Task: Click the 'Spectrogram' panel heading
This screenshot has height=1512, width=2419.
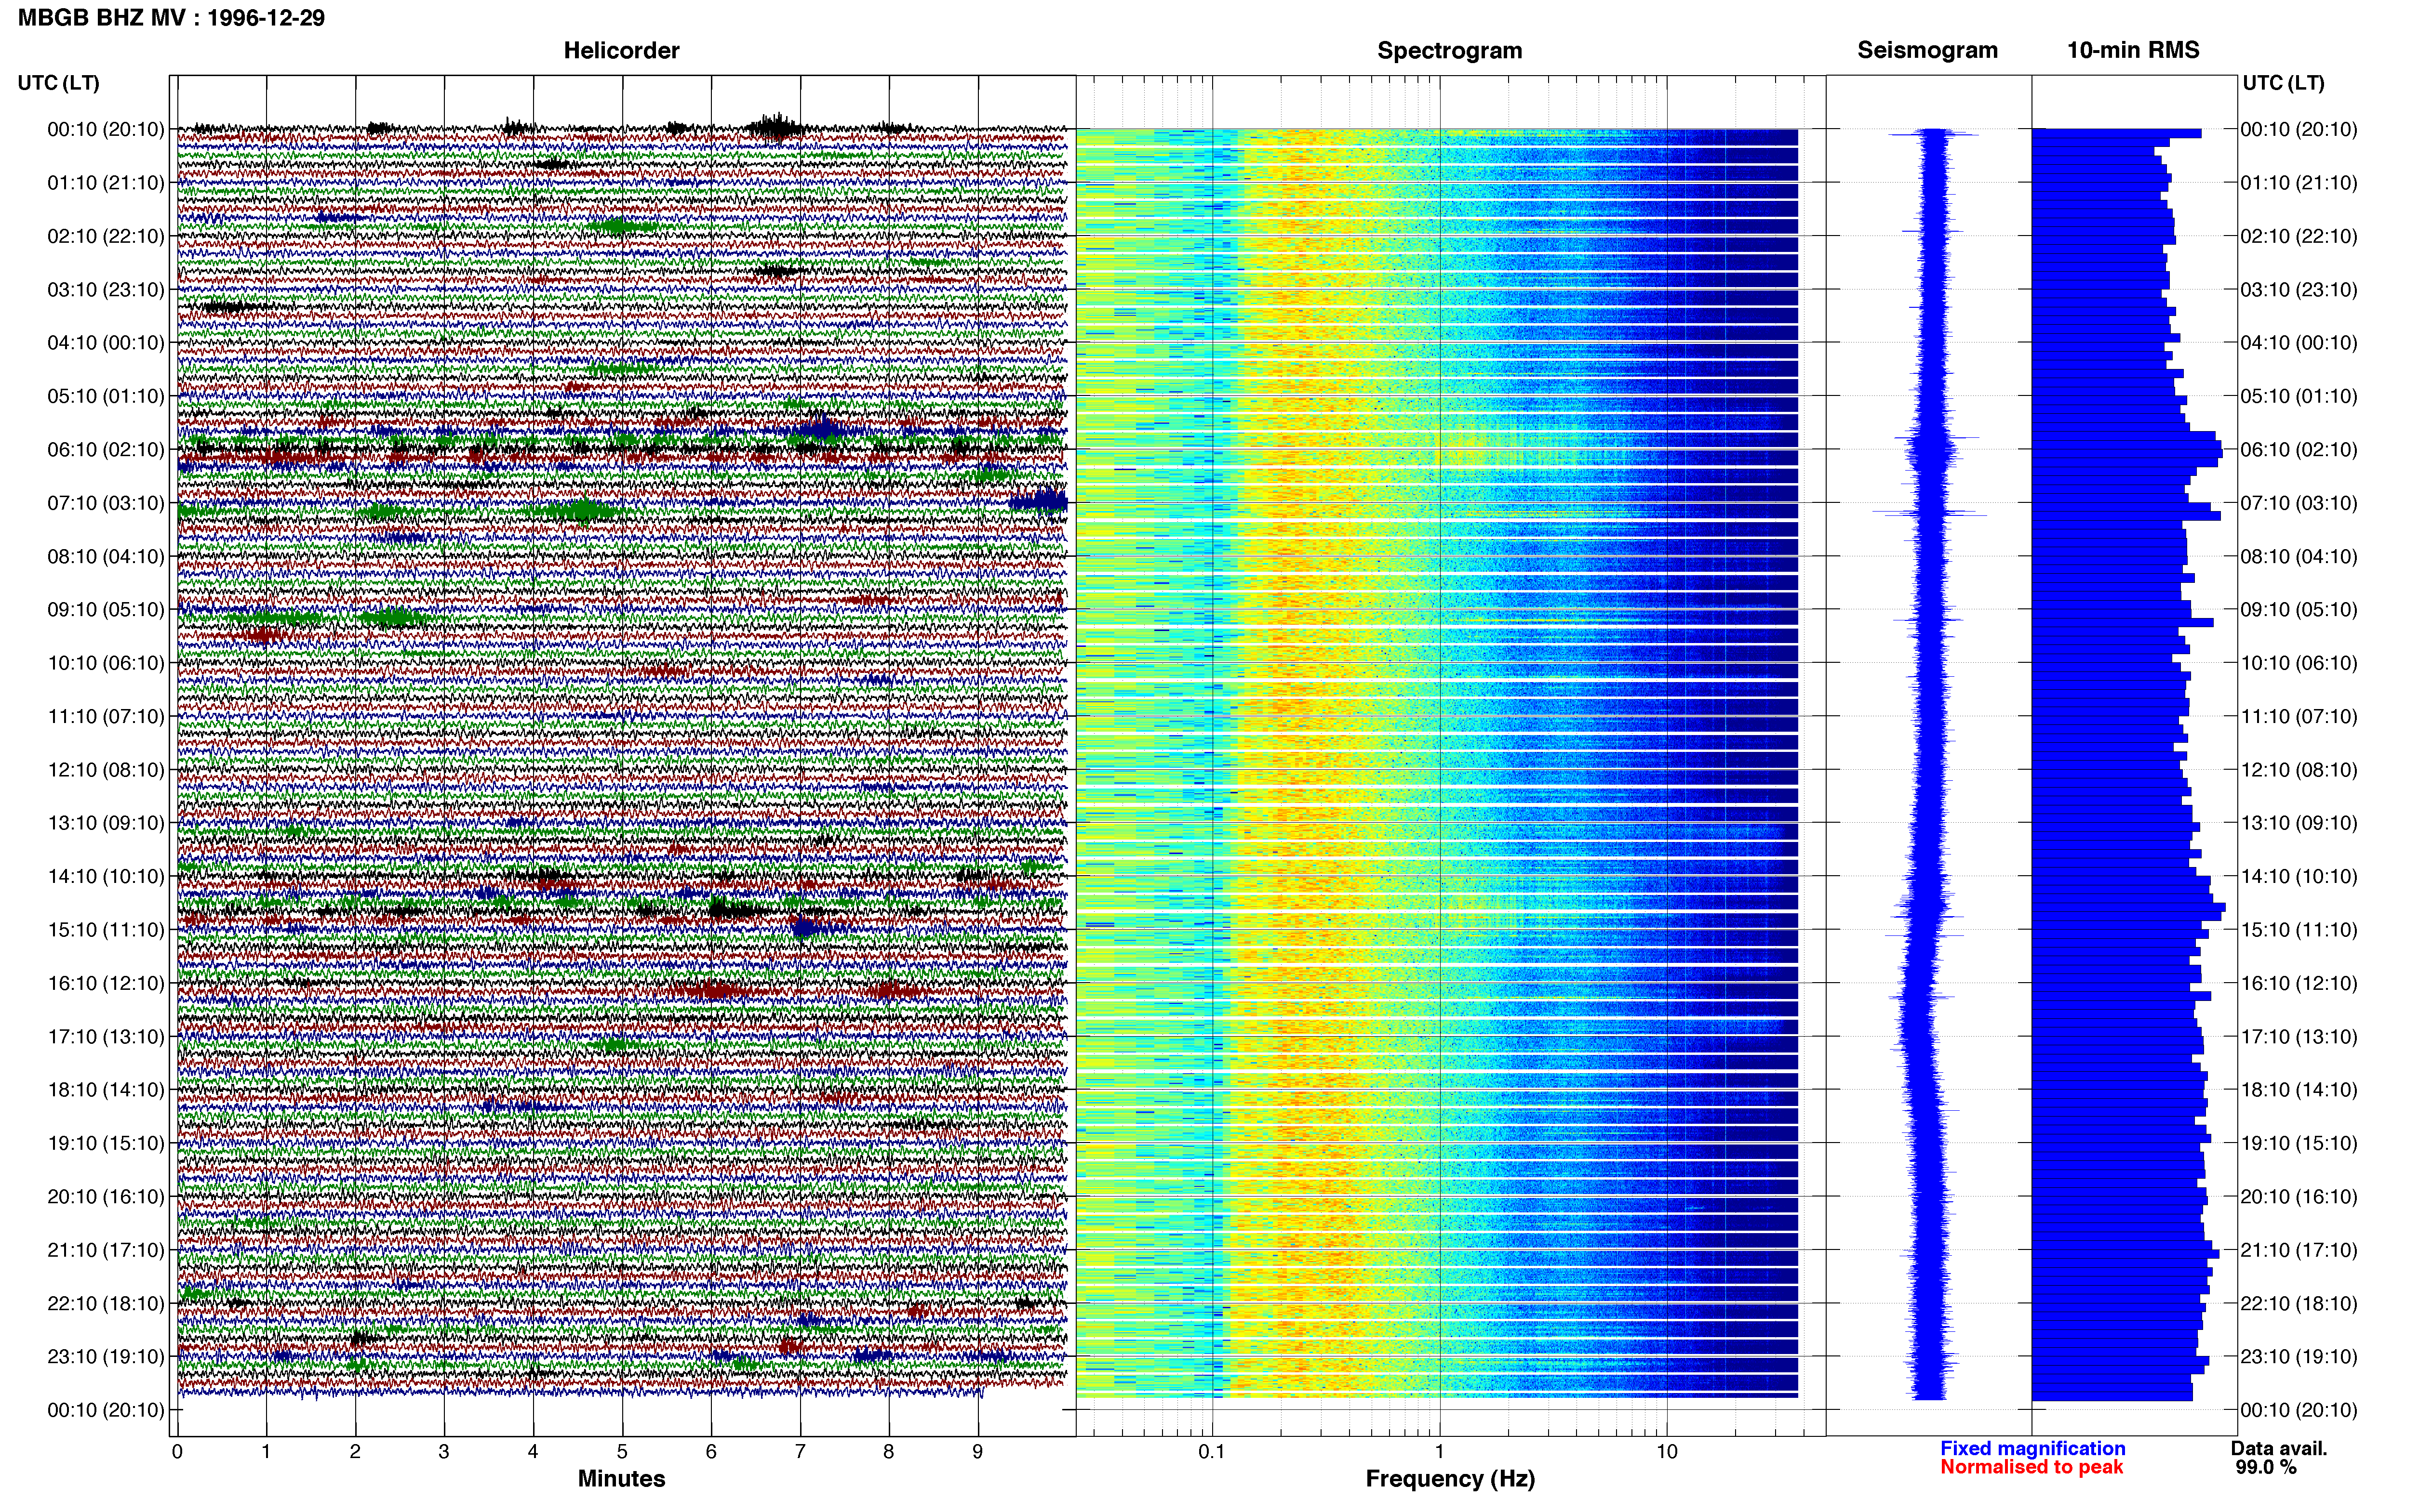Action: point(1450,50)
